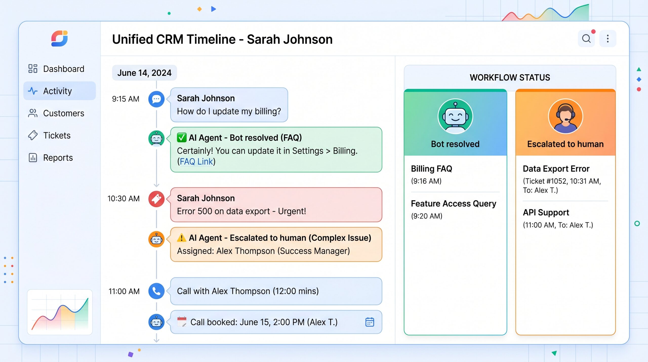The width and height of the screenshot is (648, 362).
Task: Click the 'Escalated to human' column header
Action: pos(565,122)
